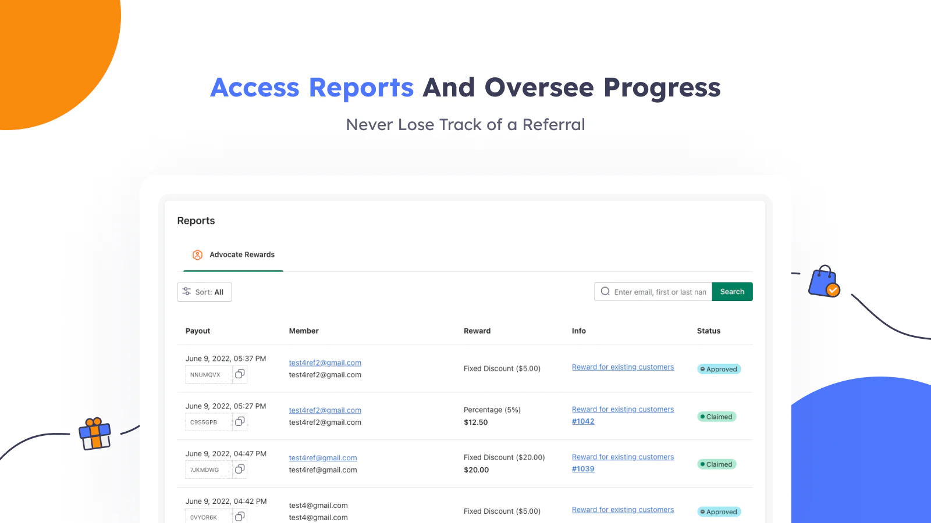931x523 pixels.
Task: Click the Approved badge in NNUMQVX row
Action: coord(719,369)
